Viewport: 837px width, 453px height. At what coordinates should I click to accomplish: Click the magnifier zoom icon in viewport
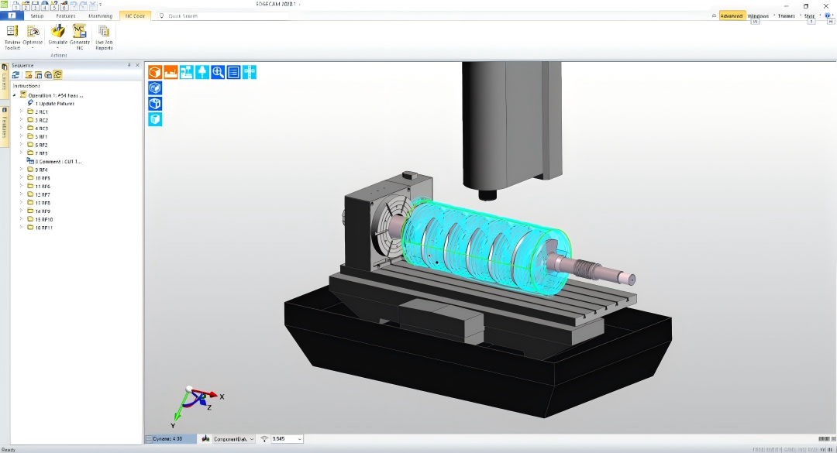point(219,72)
